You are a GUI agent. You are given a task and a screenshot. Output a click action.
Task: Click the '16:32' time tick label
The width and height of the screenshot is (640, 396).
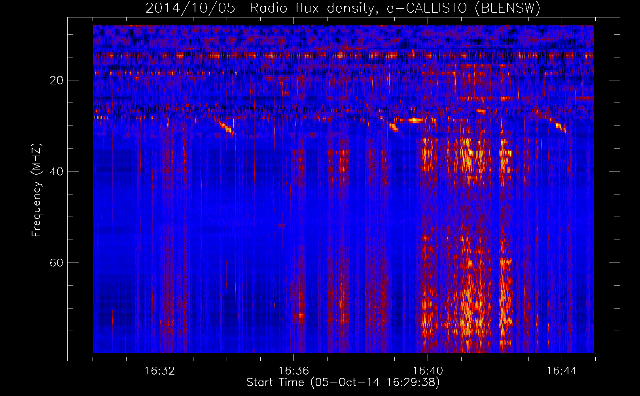coord(160,371)
